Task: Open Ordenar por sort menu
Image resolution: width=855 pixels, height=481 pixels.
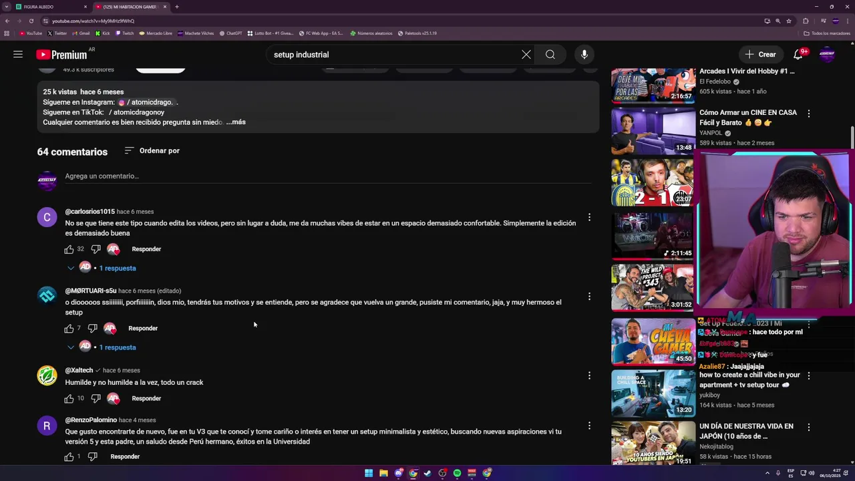Action: (x=152, y=151)
